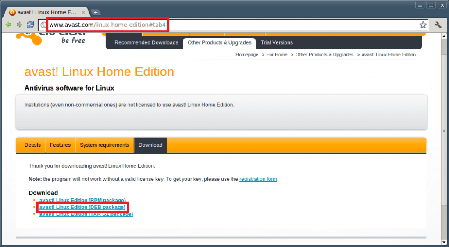This screenshot has width=449, height=247.
Task: Download the DEB package
Action: pyautogui.click(x=82, y=207)
